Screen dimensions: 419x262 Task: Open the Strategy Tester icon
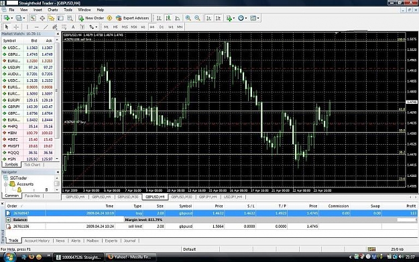(x=70, y=18)
